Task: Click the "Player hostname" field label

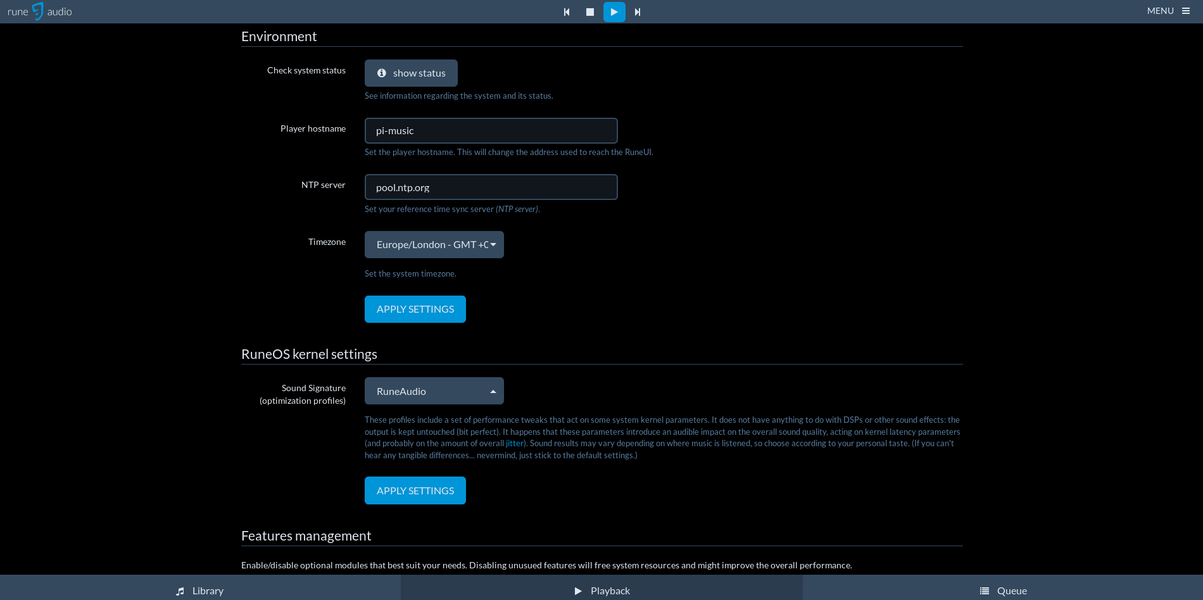Action: point(313,128)
